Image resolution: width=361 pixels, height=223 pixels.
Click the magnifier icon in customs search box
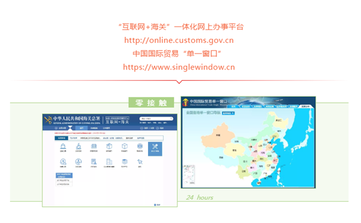pyautogui.click(x=171, y=118)
